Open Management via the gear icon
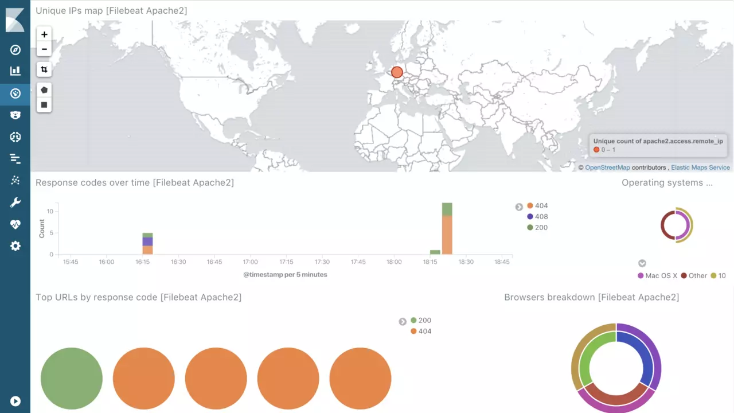734x413 pixels. point(15,246)
